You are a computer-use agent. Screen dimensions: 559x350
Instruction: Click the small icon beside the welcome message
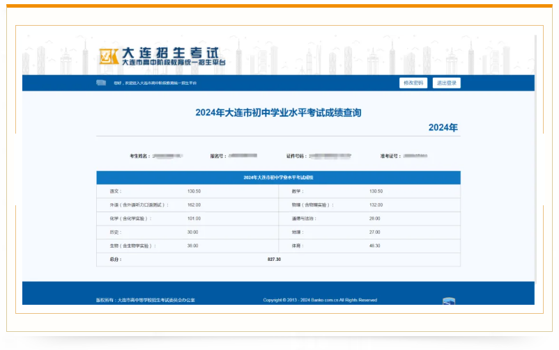pyautogui.click(x=101, y=83)
